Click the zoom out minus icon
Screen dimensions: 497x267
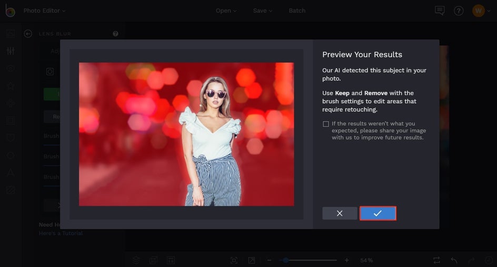click(x=270, y=260)
